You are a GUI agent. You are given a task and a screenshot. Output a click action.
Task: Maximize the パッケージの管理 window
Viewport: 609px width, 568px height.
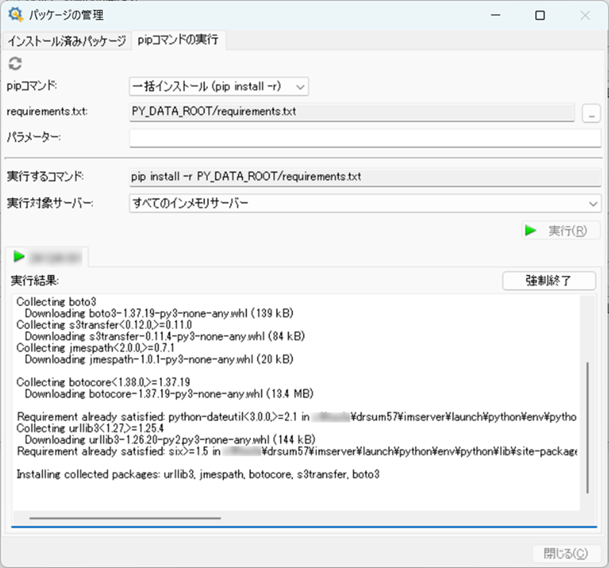540,15
